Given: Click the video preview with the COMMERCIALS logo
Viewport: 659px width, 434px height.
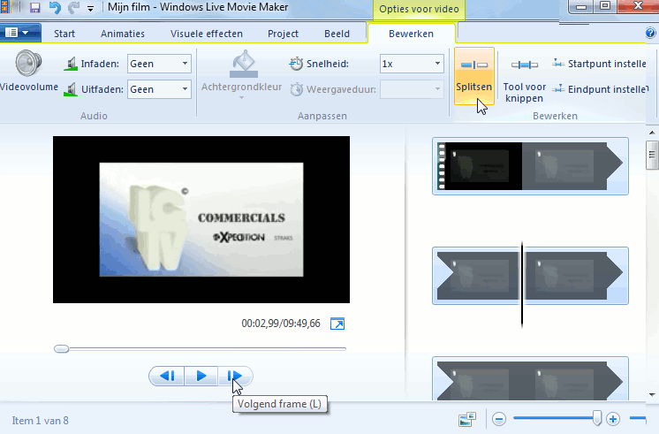Looking at the screenshot, I should click(201, 219).
